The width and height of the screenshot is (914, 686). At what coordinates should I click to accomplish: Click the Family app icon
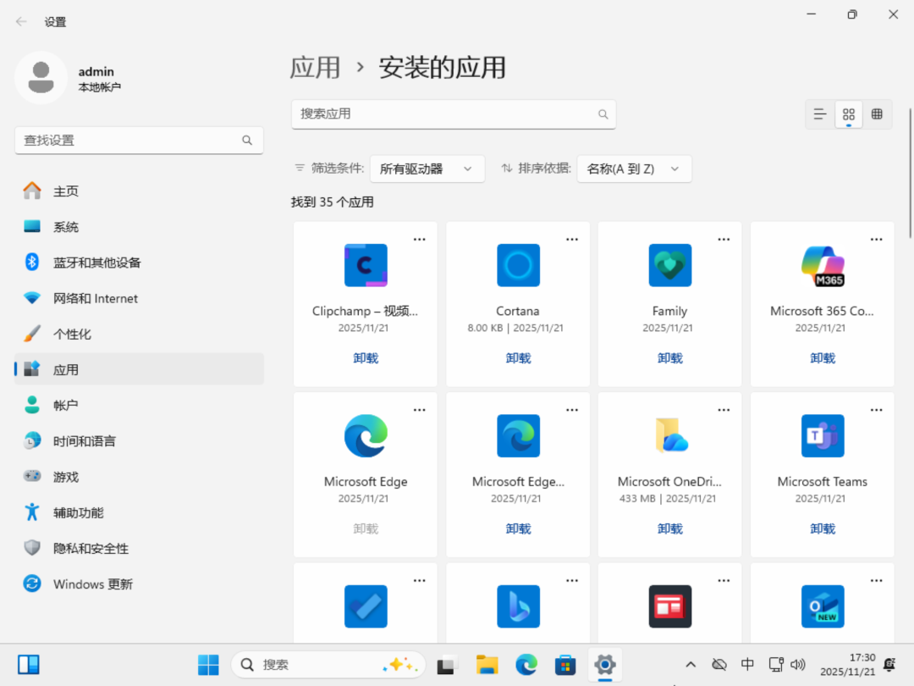(669, 265)
